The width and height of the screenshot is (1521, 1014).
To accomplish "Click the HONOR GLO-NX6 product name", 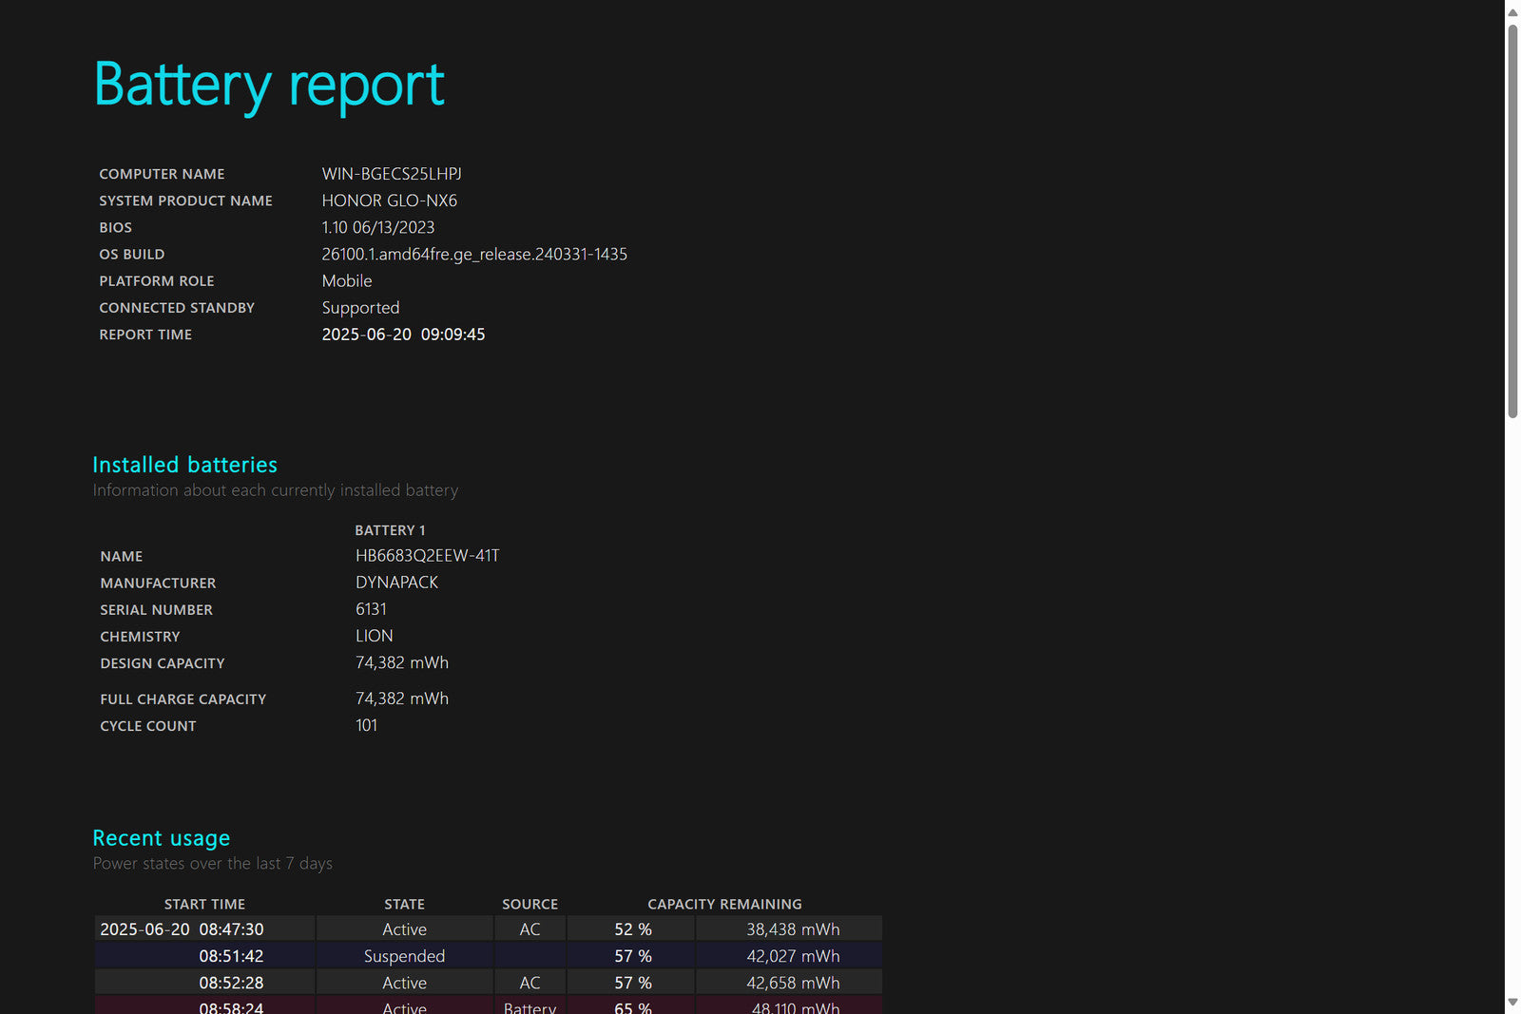I will (x=390, y=201).
